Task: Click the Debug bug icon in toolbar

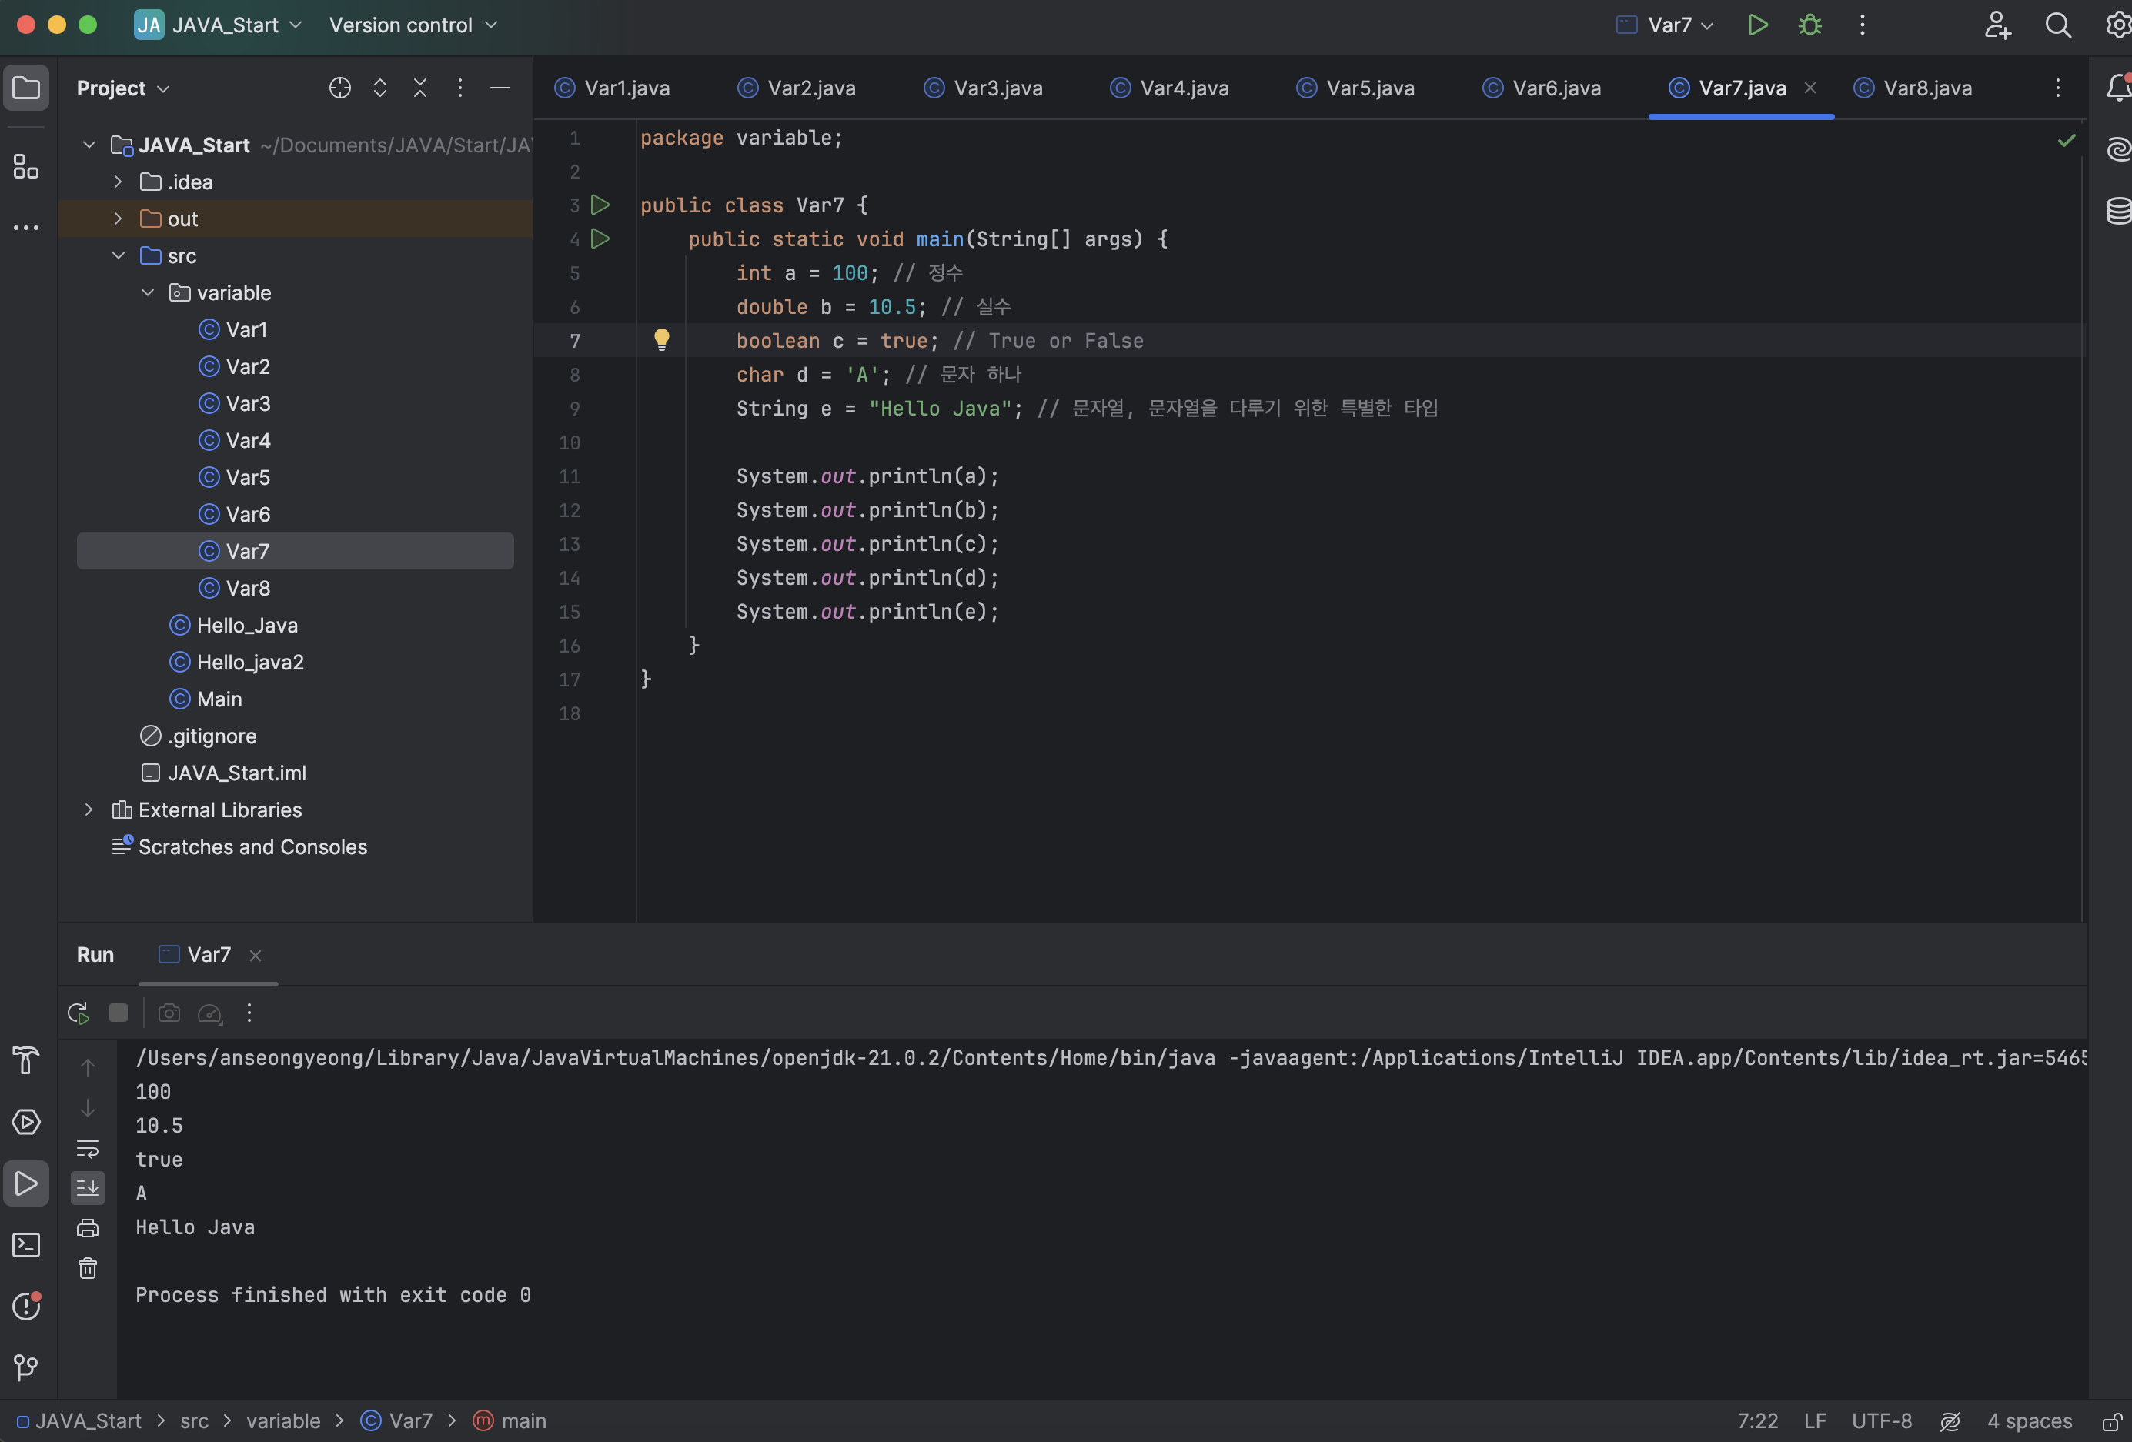Action: [1809, 25]
